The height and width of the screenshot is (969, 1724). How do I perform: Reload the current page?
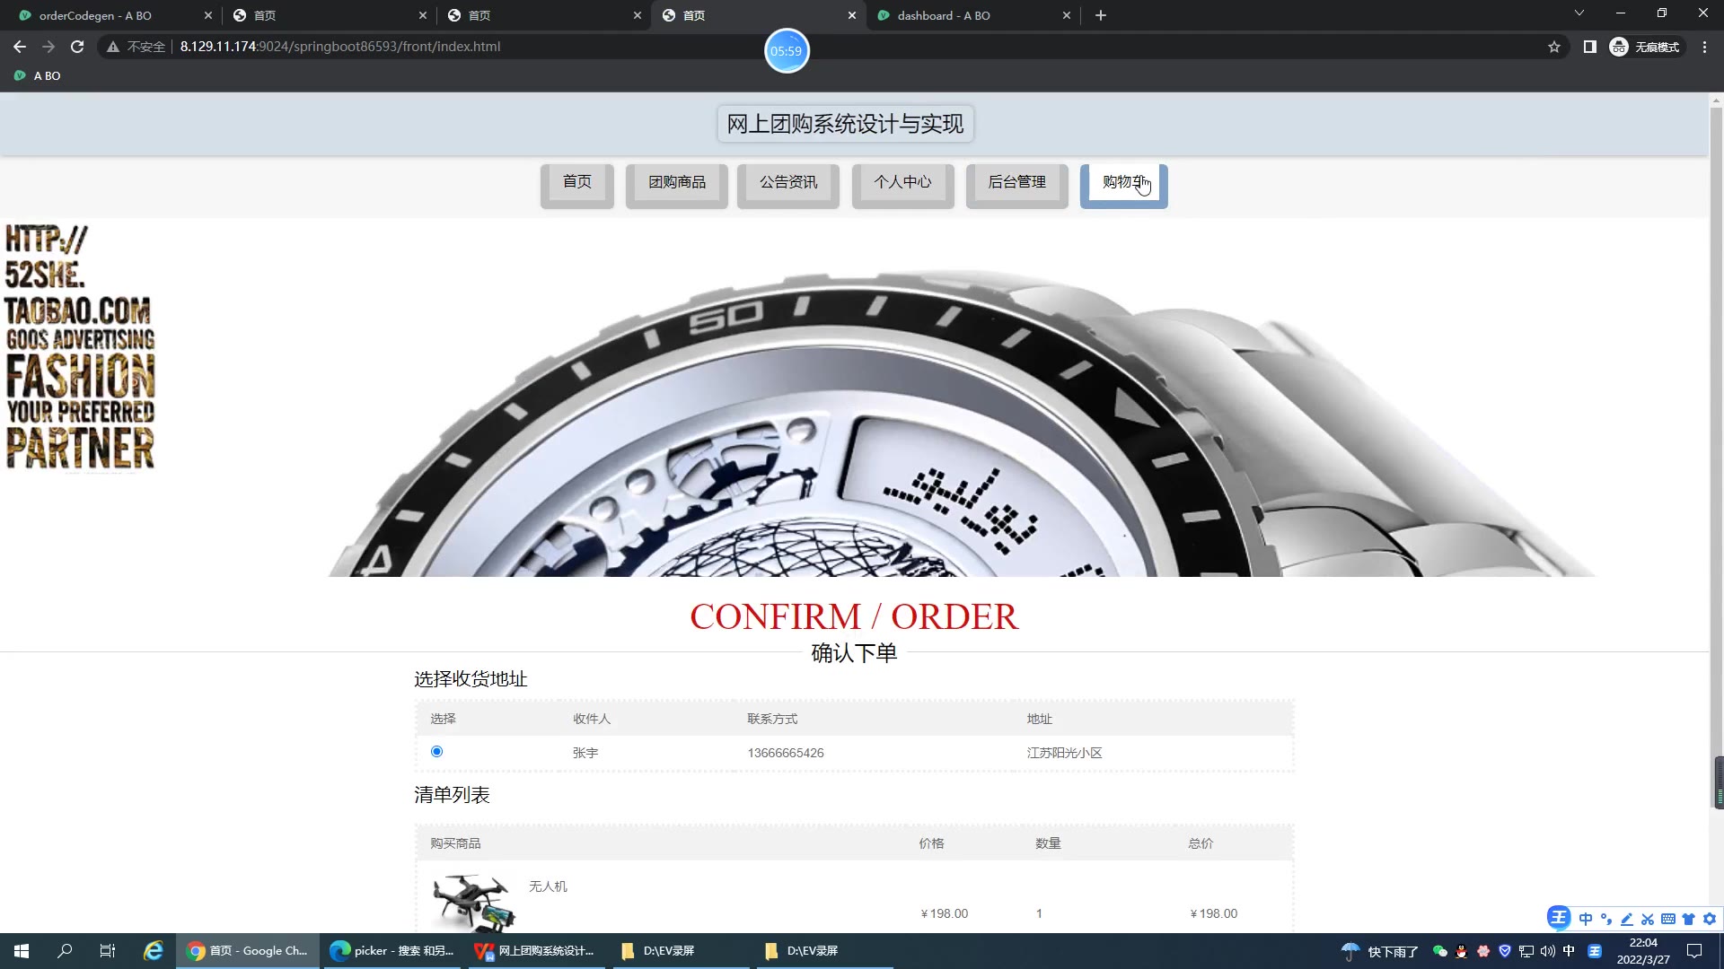[x=77, y=47]
